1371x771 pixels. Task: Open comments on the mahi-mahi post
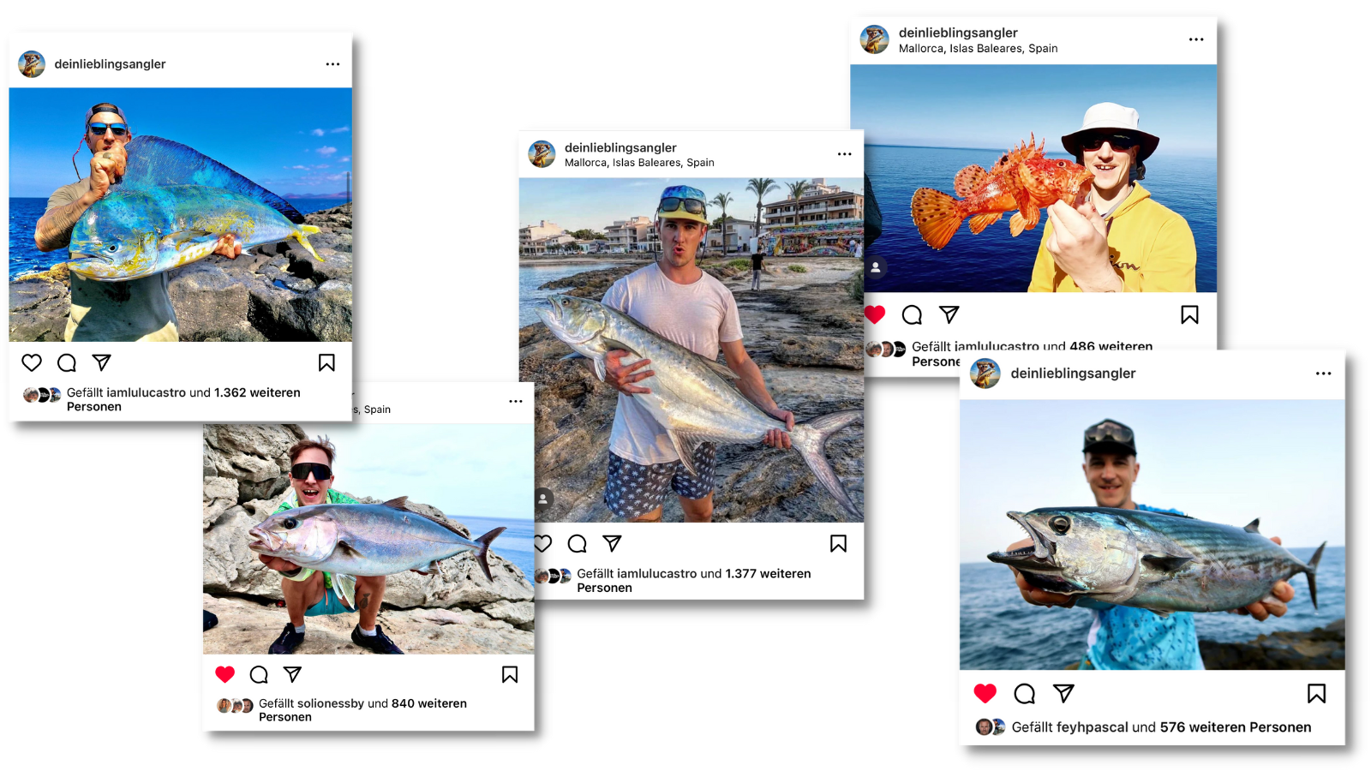coord(67,362)
